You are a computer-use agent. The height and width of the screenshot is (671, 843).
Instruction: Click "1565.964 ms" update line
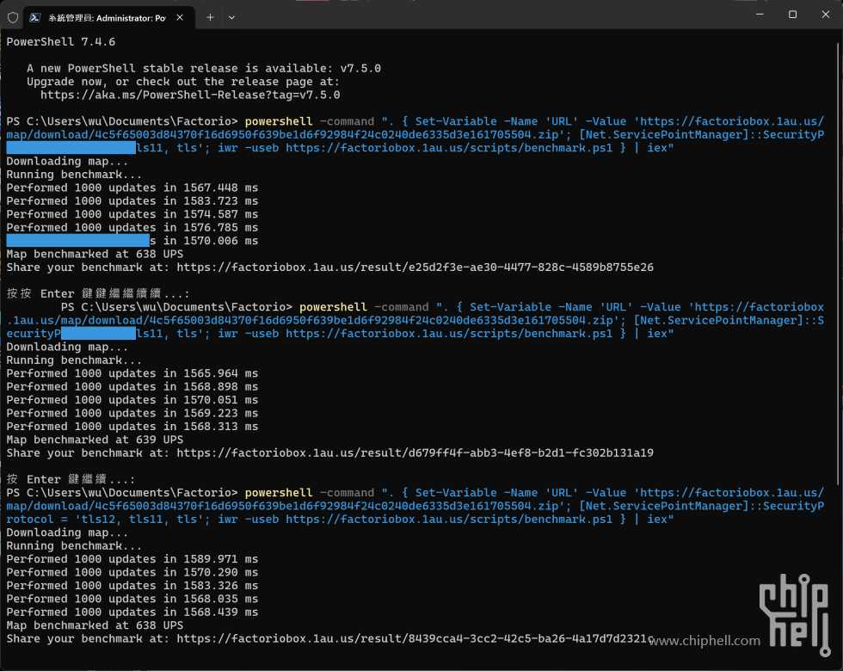coord(132,373)
